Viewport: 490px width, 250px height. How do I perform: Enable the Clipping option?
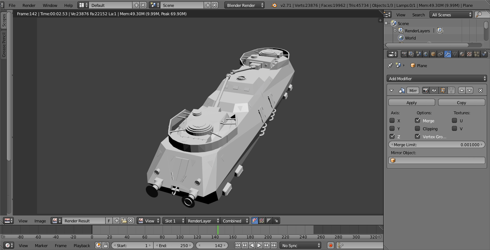(417, 128)
